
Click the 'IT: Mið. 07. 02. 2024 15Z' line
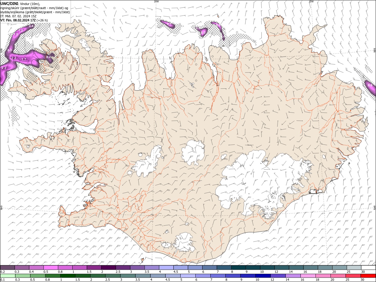pyautogui.click(x=18, y=16)
